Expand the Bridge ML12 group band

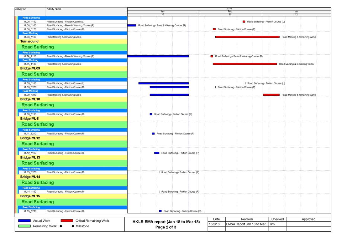[x=30, y=138]
